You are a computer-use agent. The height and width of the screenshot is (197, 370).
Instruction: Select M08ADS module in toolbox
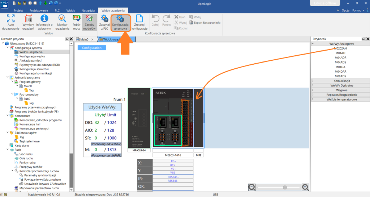tap(340, 76)
